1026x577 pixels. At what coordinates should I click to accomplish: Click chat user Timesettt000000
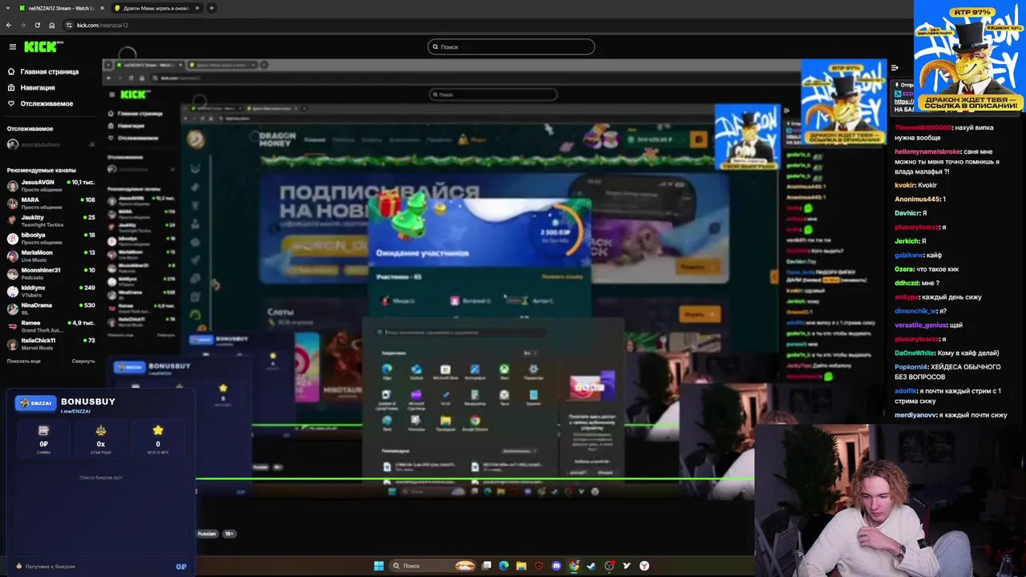click(922, 127)
